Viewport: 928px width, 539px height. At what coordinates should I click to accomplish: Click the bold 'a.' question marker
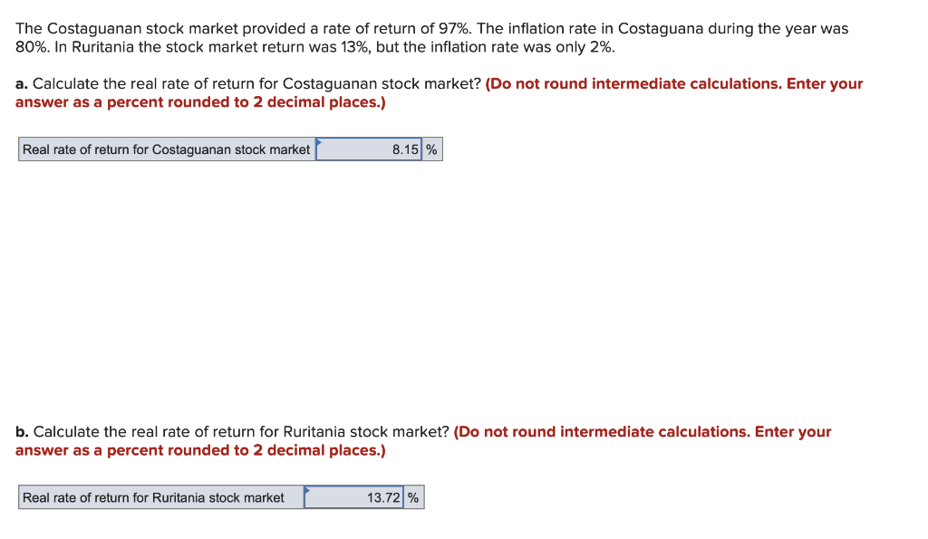tap(22, 84)
